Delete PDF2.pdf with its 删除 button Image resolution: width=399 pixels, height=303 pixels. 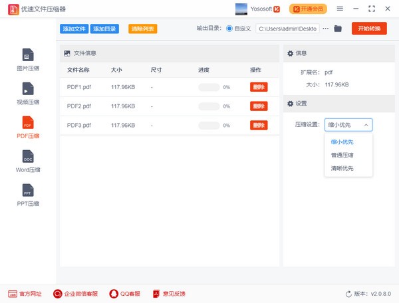point(259,106)
